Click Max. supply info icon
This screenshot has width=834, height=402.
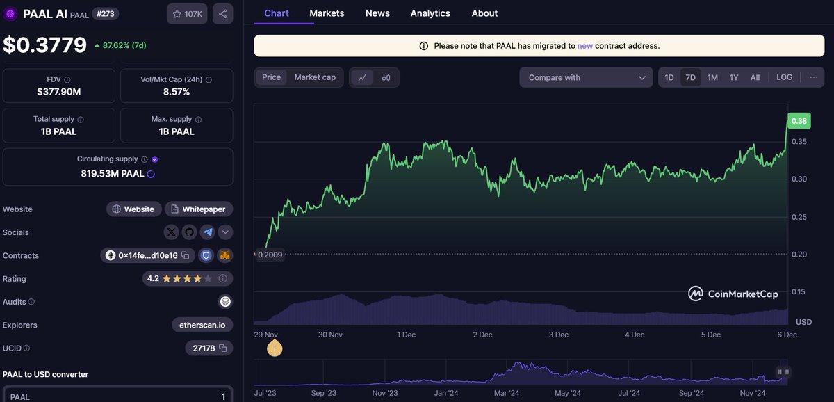pyautogui.click(x=197, y=120)
